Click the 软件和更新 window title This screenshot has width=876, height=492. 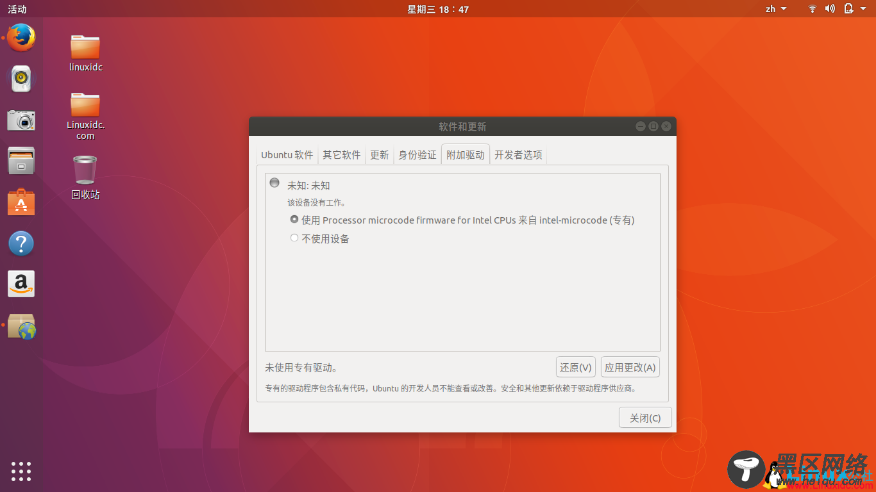(462, 127)
